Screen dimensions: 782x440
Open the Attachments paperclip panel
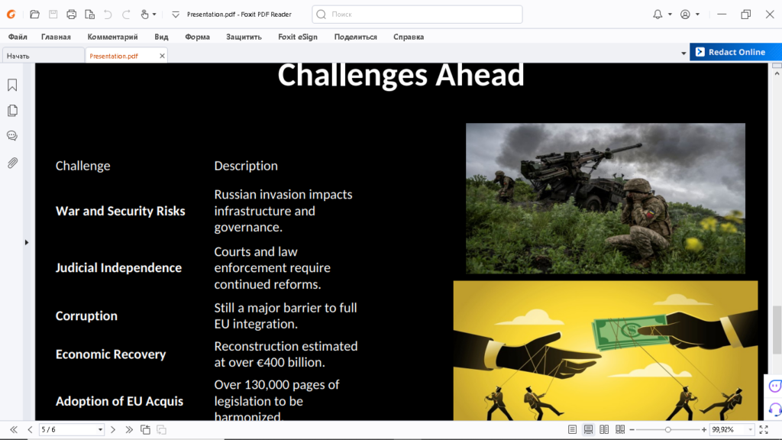coord(12,163)
